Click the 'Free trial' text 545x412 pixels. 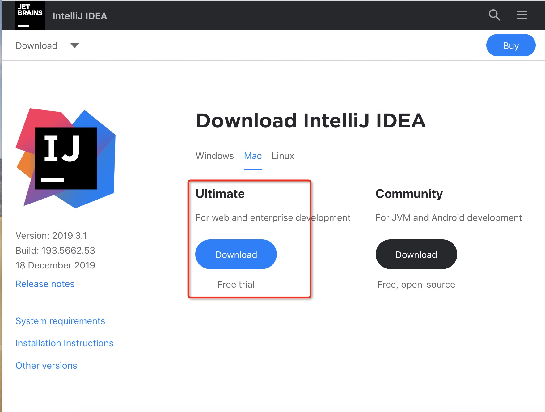pos(236,285)
